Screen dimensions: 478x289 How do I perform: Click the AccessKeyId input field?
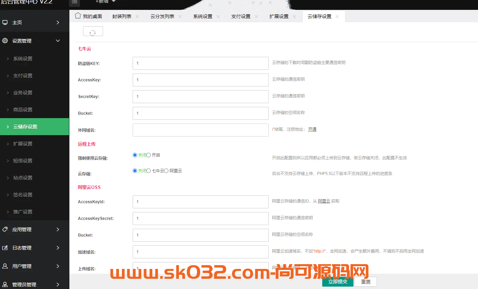pyautogui.click(x=201, y=202)
